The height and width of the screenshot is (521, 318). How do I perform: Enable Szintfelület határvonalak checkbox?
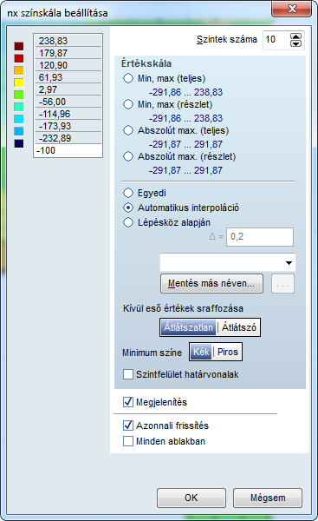pyautogui.click(x=128, y=374)
